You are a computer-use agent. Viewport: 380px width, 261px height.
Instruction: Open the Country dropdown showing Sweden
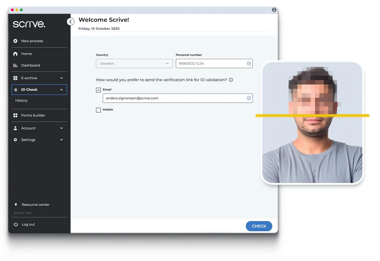click(x=134, y=64)
